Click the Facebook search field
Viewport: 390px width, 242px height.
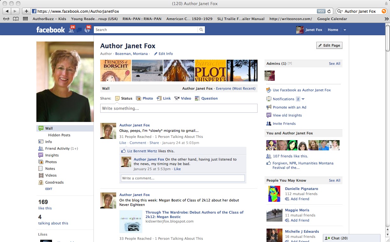point(146,30)
